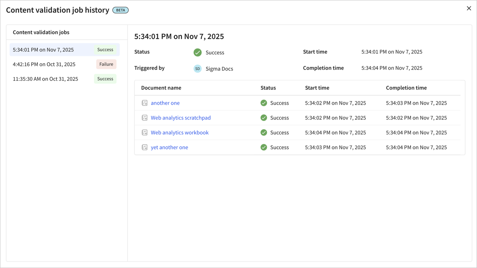Image resolution: width=477 pixels, height=268 pixels.
Task: Click the BETA badge next to the title
Action: (x=120, y=10)
